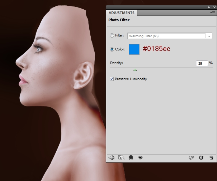217x181 pixels.
Task: Select the Filter radio button
Action: [x=112, y=35]
